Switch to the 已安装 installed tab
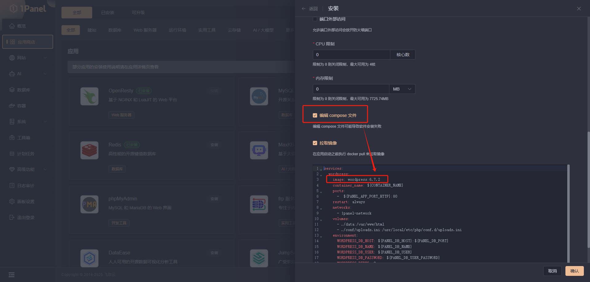The image size is (590, 282). click(108, 13)
